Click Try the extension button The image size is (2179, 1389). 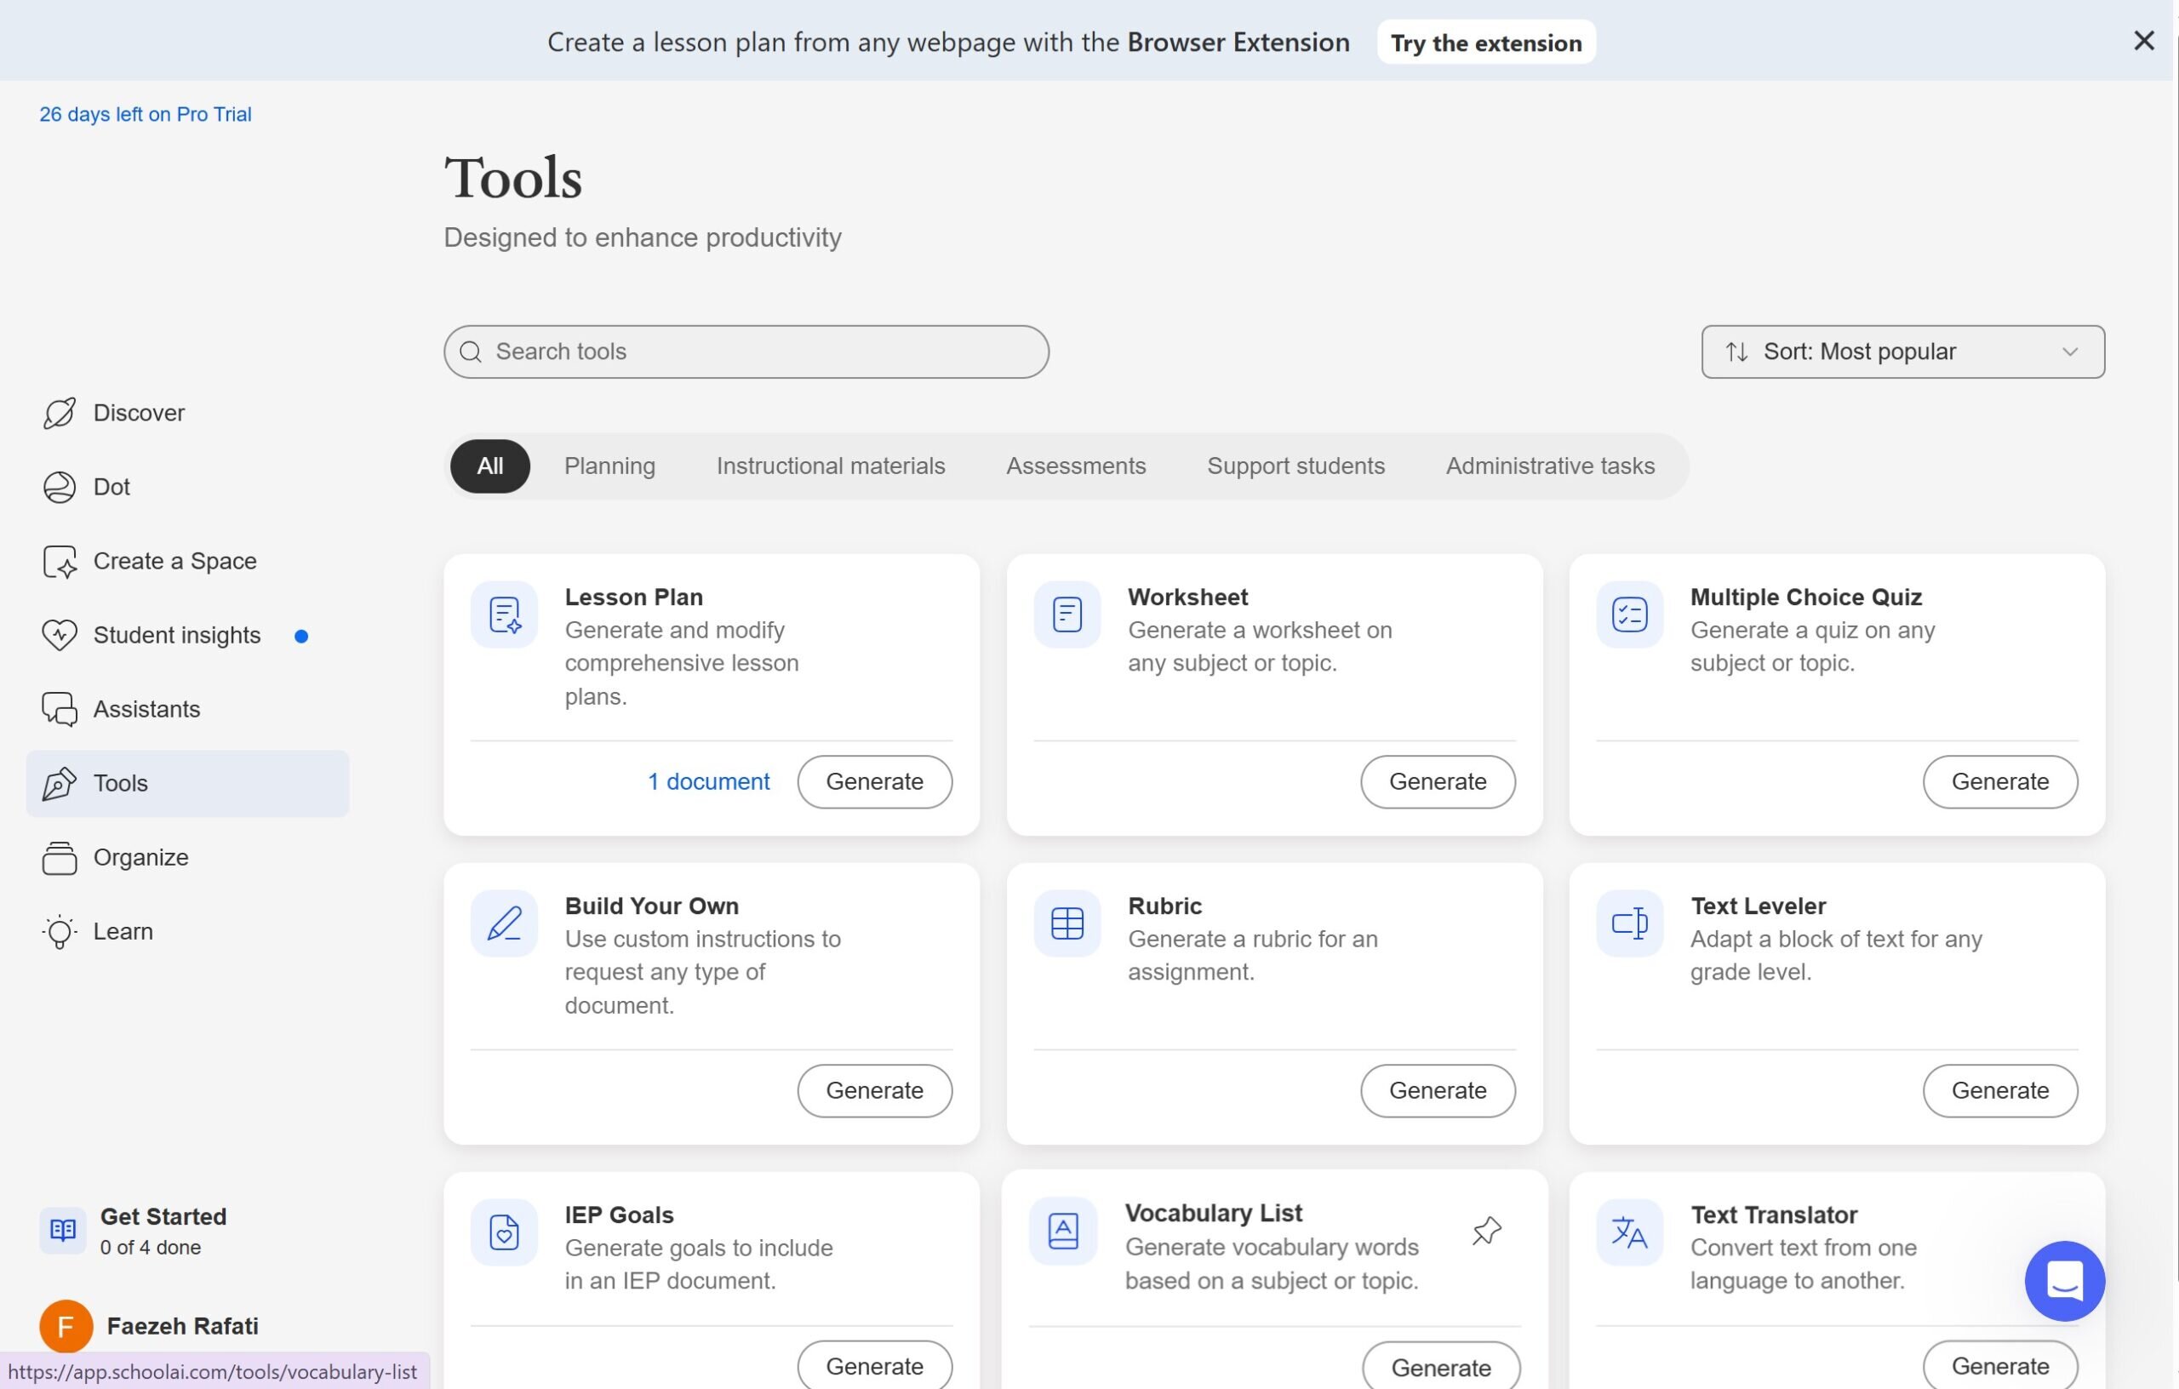[x=1486, y=43]
